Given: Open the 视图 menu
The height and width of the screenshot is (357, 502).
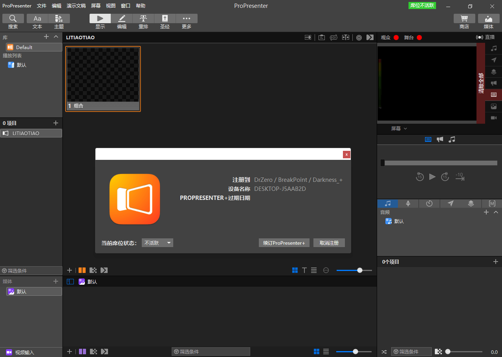Looking at the screenshot, I should coord(111,6).
